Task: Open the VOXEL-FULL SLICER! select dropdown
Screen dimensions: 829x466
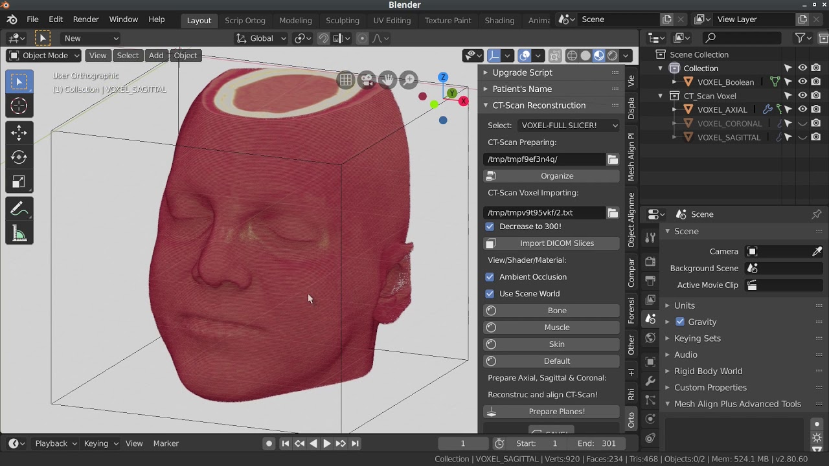Action: click(568, 125)
